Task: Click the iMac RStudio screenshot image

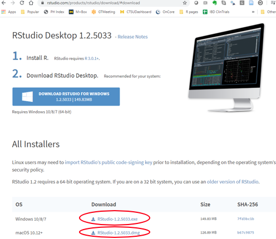Action: [x=226, y=68]
